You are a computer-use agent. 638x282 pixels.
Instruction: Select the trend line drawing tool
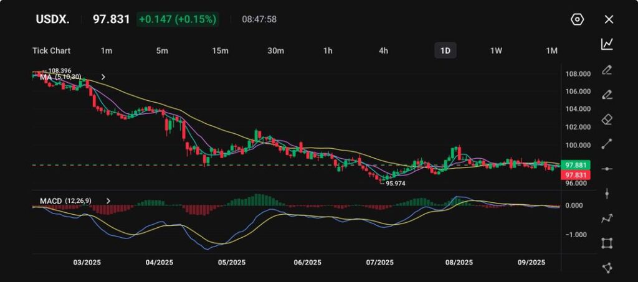pos(607,144)
